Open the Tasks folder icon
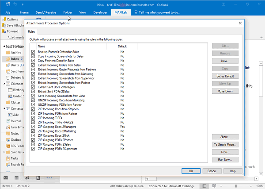Screen dimensions: 265x189 pos(8,158)
